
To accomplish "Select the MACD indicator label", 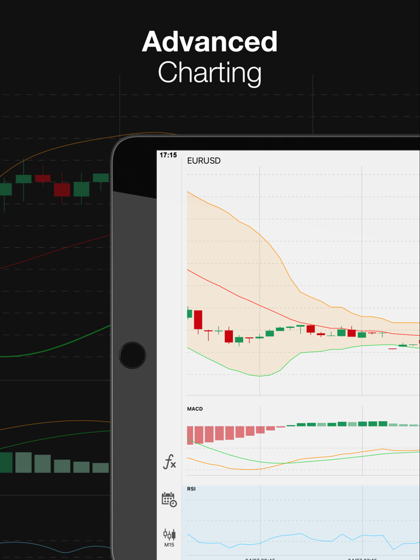I will (x=195, y=409).
